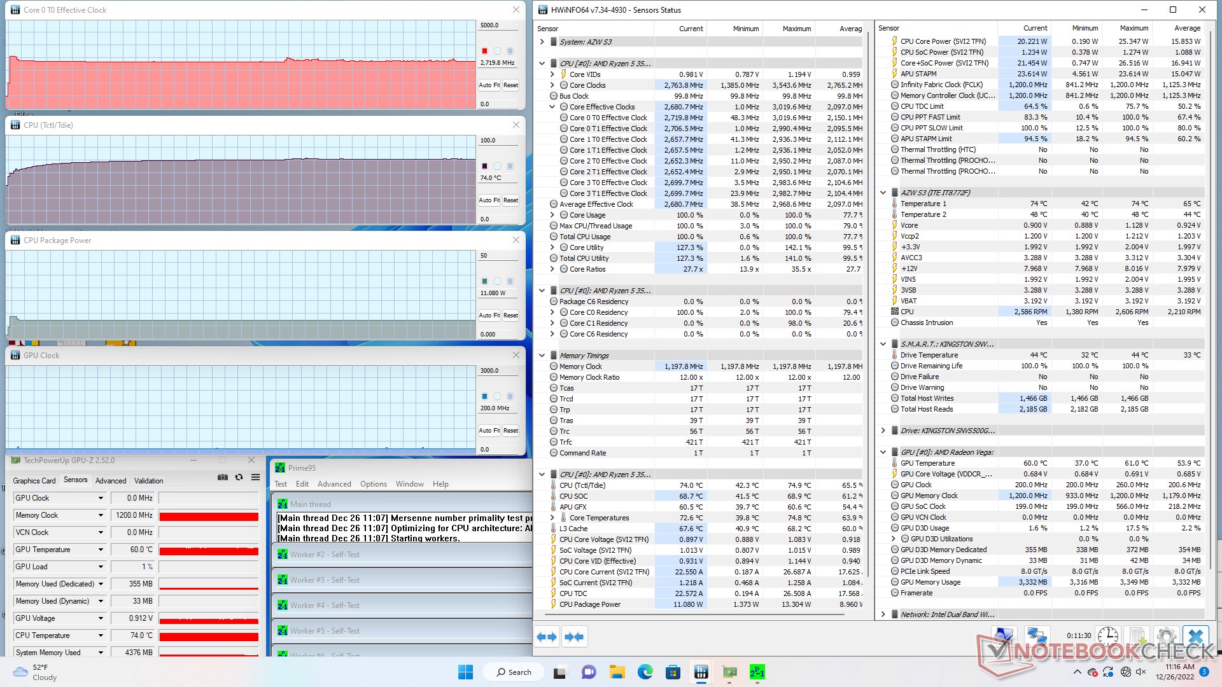Open the weather widget showing 52°F

pyautogui.click(x=36, y=672)
